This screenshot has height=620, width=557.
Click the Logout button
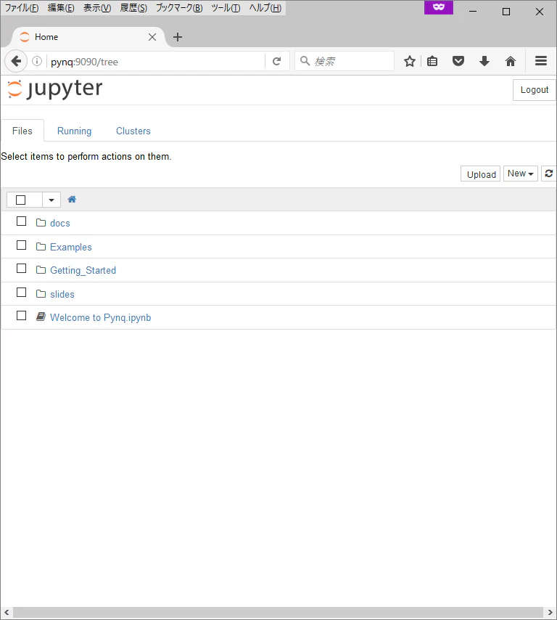pos(534,90)
